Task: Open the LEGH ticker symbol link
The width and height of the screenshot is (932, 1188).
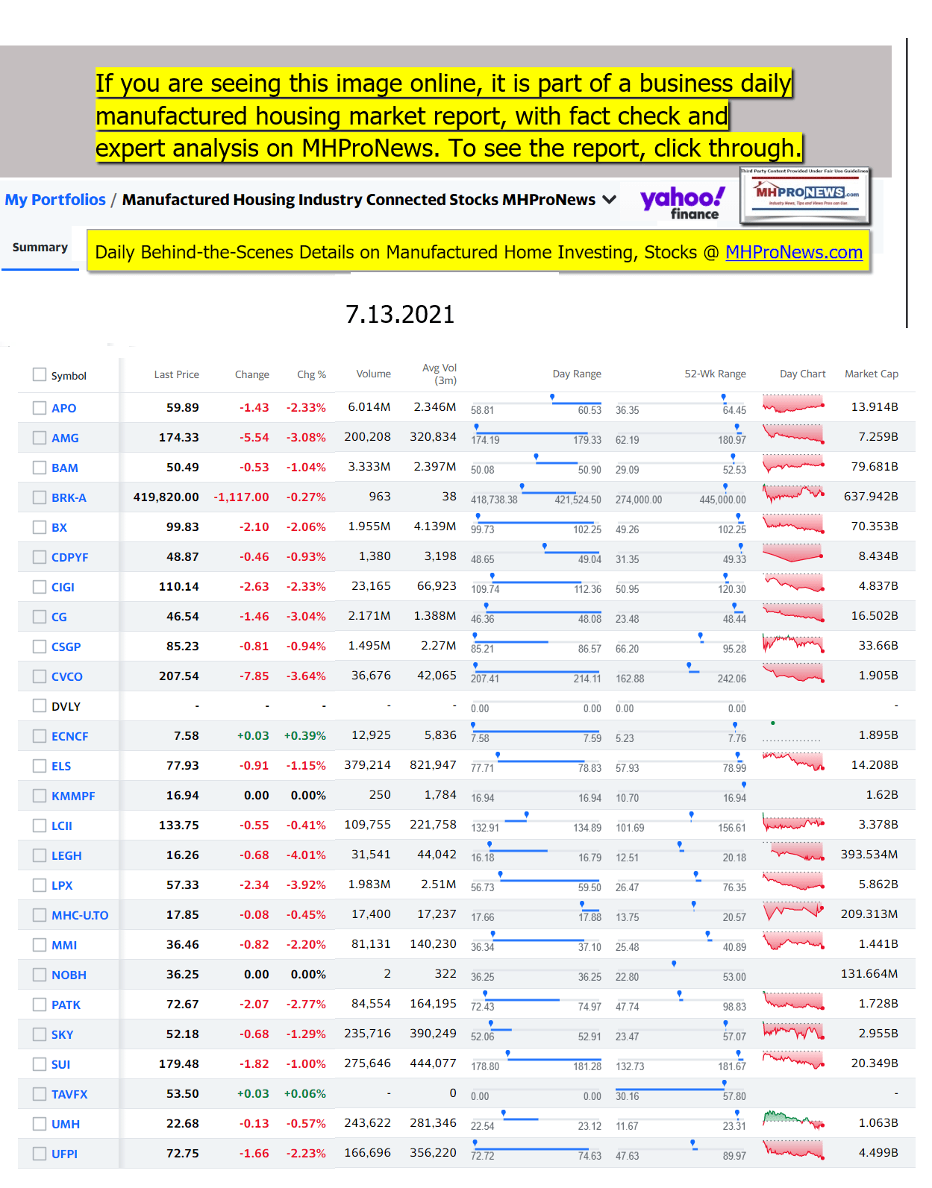Action: tap(66, 855)
